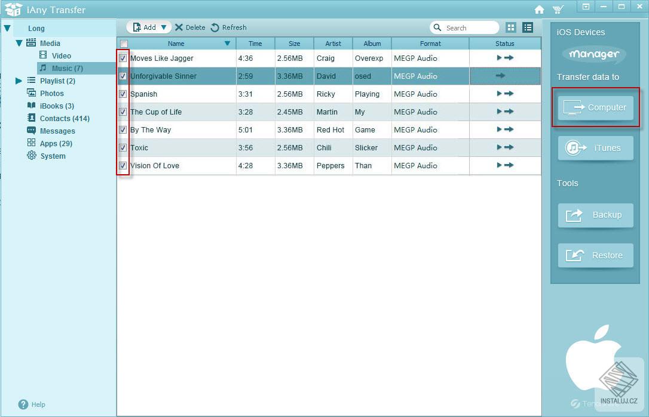Select the Unforgivable Sinner row name
Screen dimensions: 649x417
[164, 76]
